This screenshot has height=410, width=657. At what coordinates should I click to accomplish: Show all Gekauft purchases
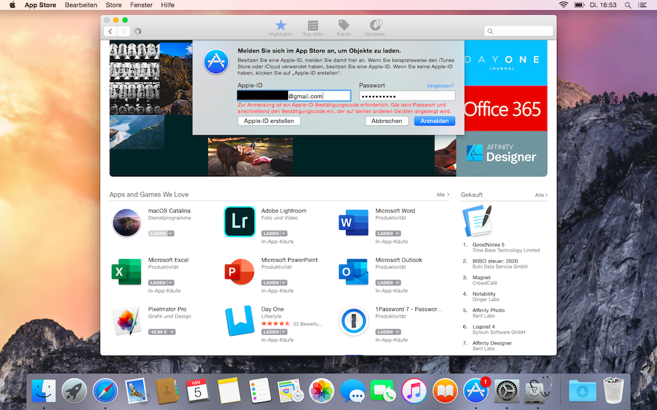[541, 195]
